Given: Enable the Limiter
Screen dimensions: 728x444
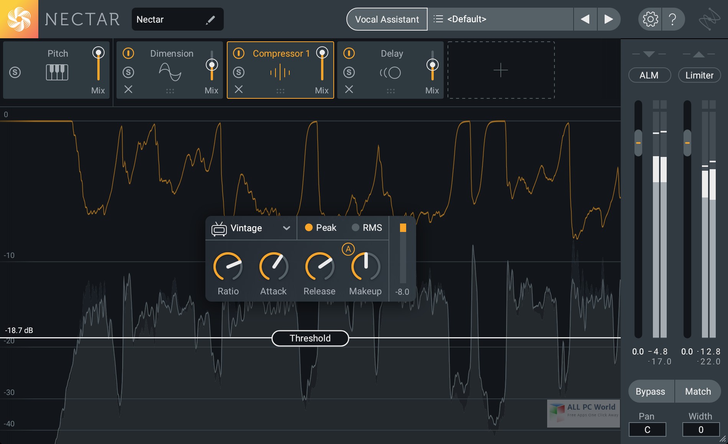Looking at the screenshot, I should (699, 75).
